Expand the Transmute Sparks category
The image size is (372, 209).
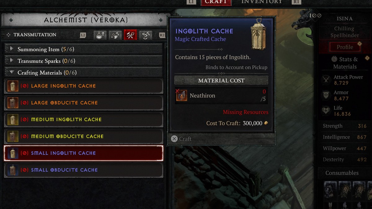83,61
